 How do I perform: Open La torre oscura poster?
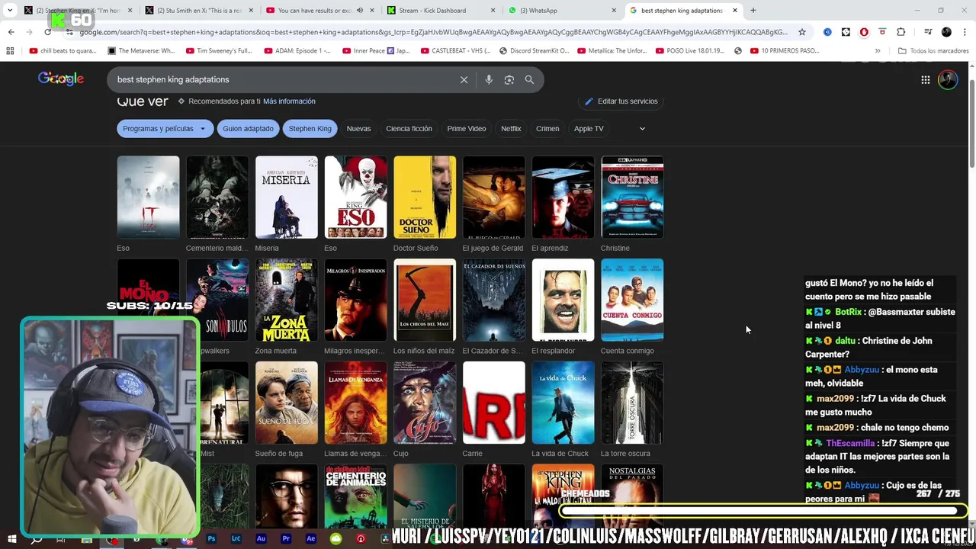632,403
